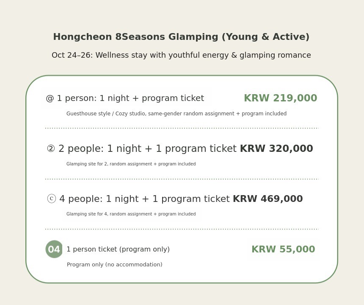Click the Guesthouse style / Cozy studio description
This screenshot has width=364, height=305.
click(x=176, y=114)
